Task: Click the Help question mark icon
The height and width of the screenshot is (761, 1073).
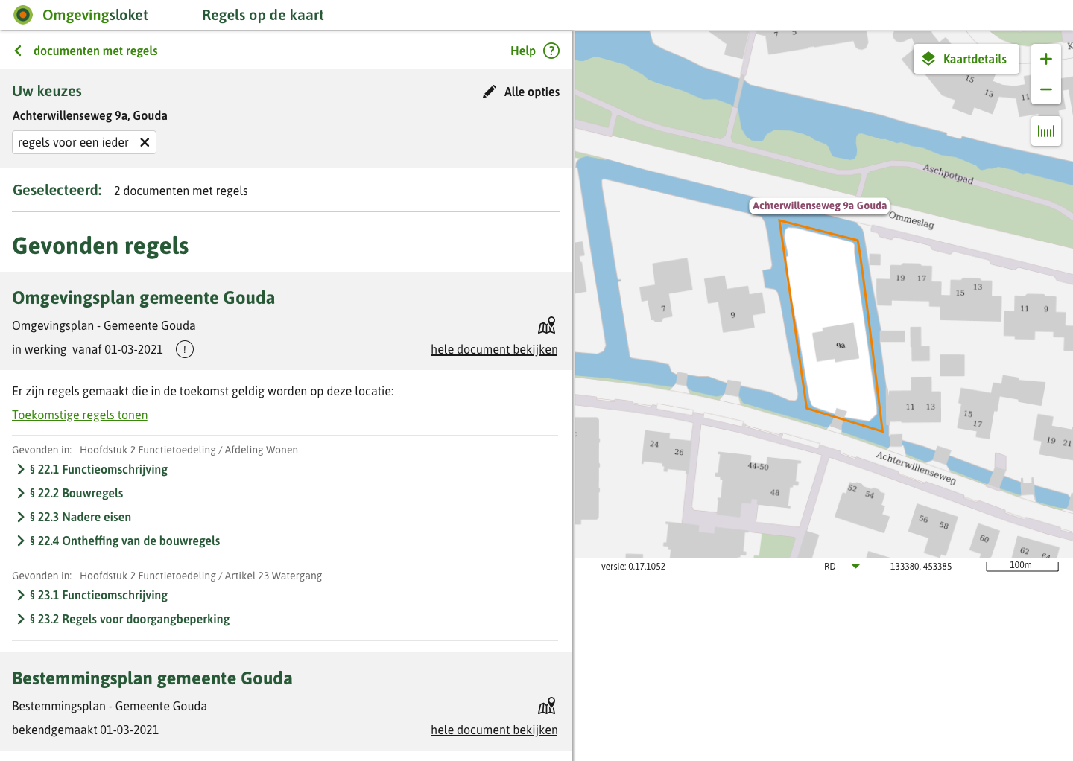Action: pyautogui.click(x=551, y=51)
